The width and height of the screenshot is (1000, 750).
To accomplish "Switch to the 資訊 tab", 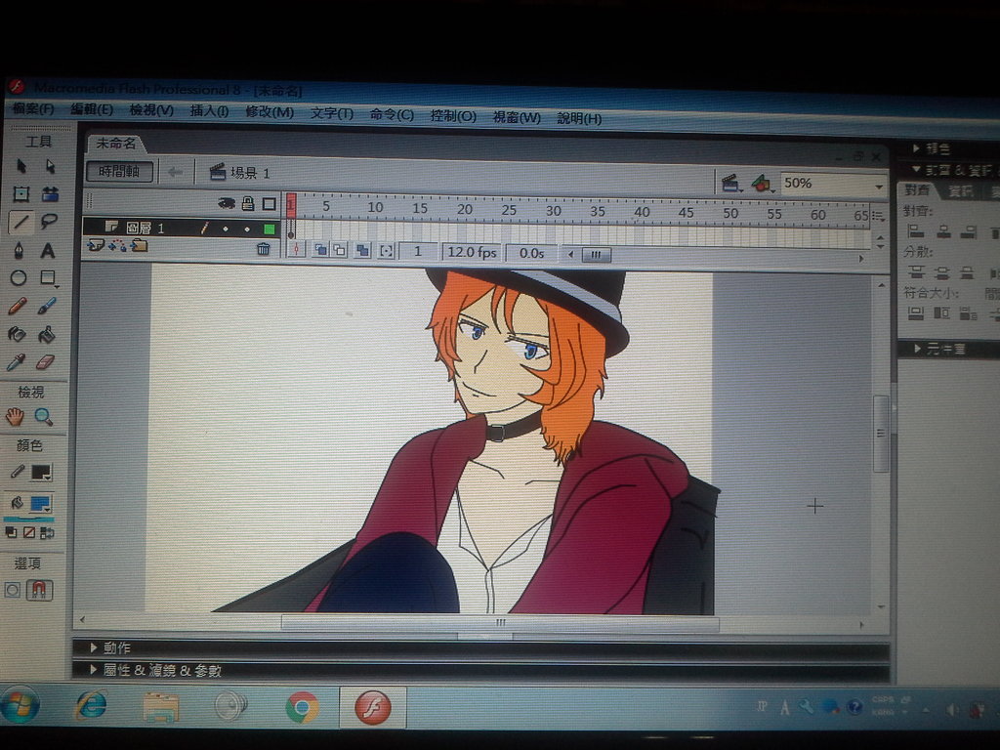I will click(961, 190).
